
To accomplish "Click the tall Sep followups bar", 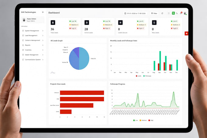I will [x=160, y=61].
